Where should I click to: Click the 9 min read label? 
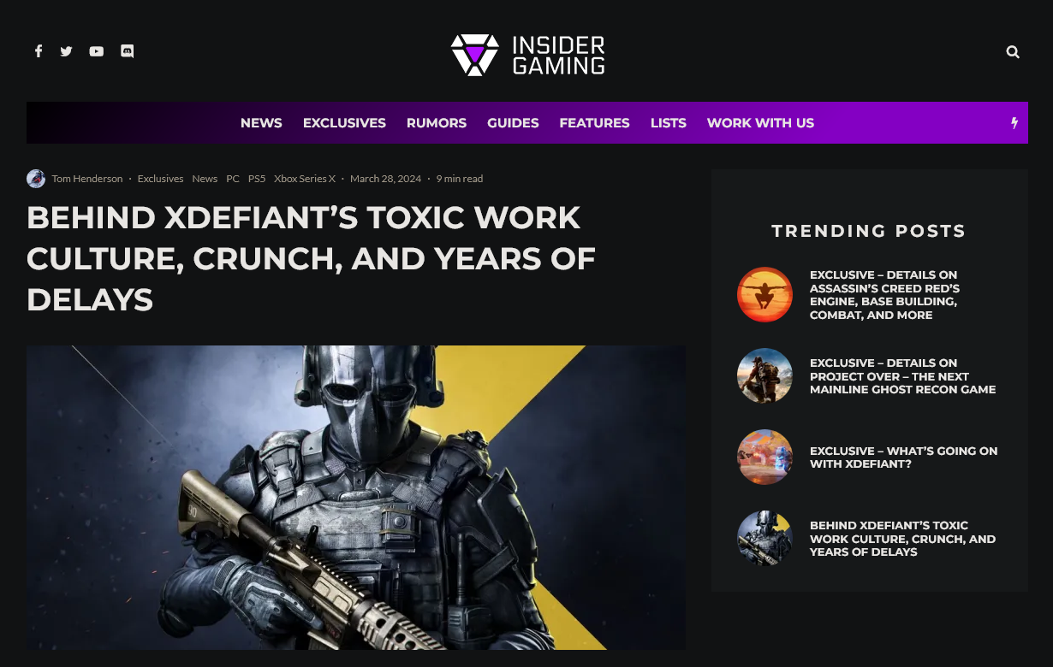460,179
